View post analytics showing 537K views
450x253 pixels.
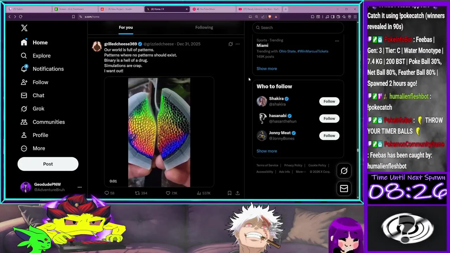pos(204,193)
